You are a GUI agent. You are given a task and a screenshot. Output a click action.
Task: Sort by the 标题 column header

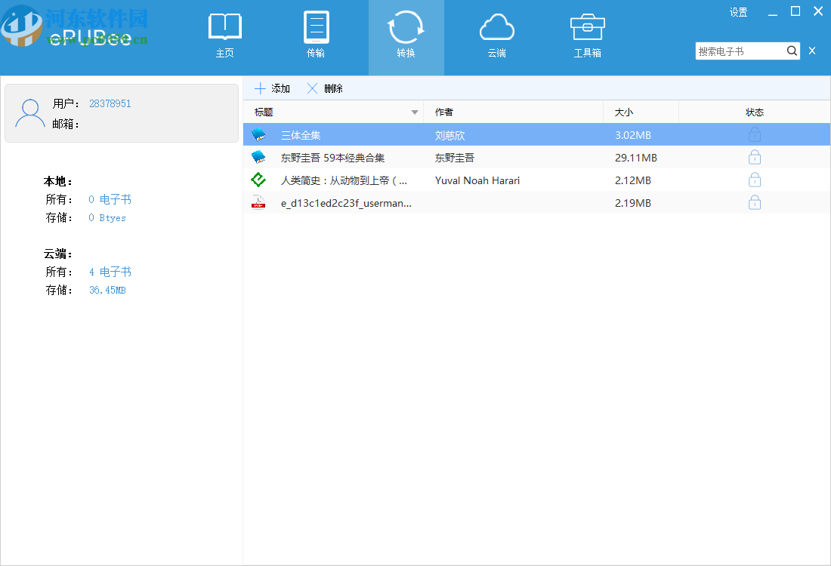coord(333,112)
